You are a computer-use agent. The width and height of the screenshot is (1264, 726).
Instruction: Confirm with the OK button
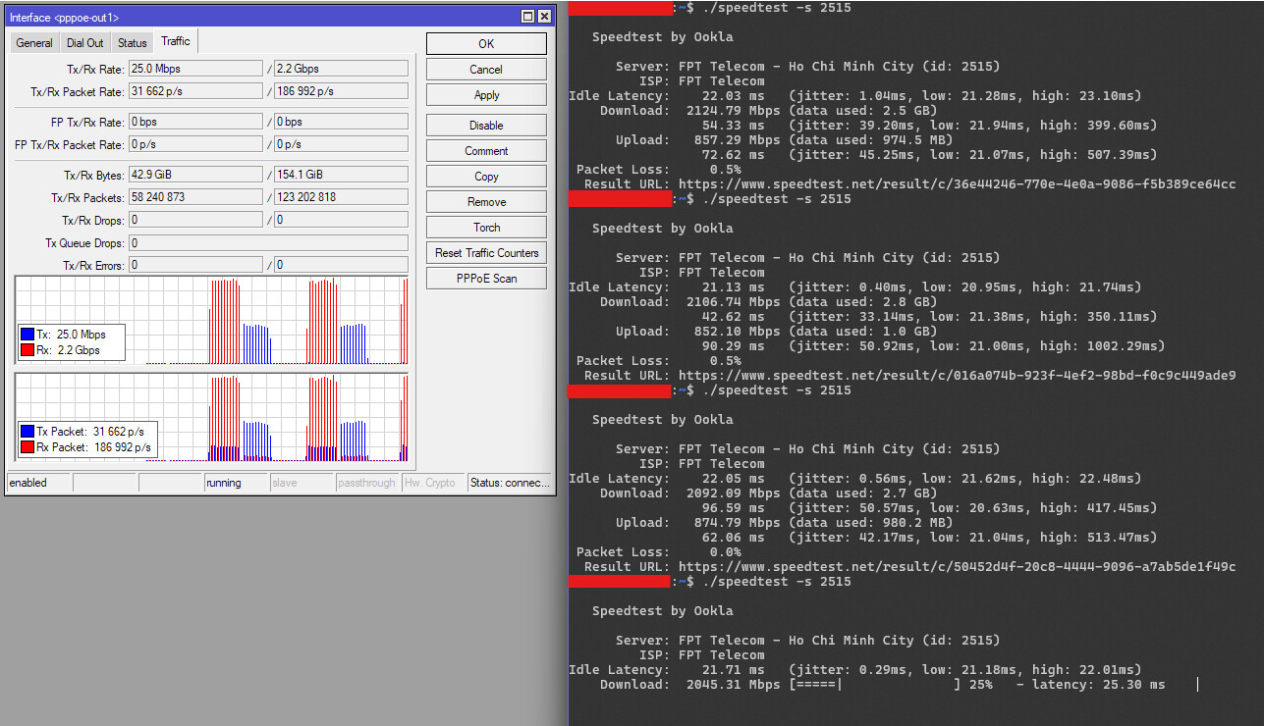(486, 44)
